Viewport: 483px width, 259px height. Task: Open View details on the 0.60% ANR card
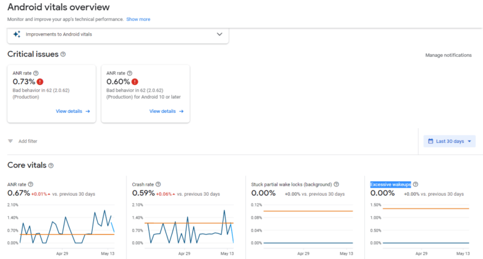(166, 112)
